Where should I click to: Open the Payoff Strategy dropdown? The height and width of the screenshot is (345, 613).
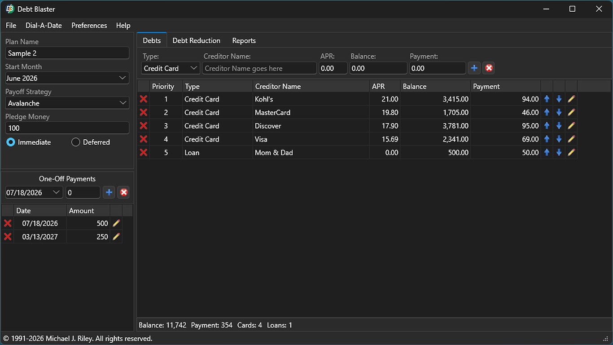67,103
